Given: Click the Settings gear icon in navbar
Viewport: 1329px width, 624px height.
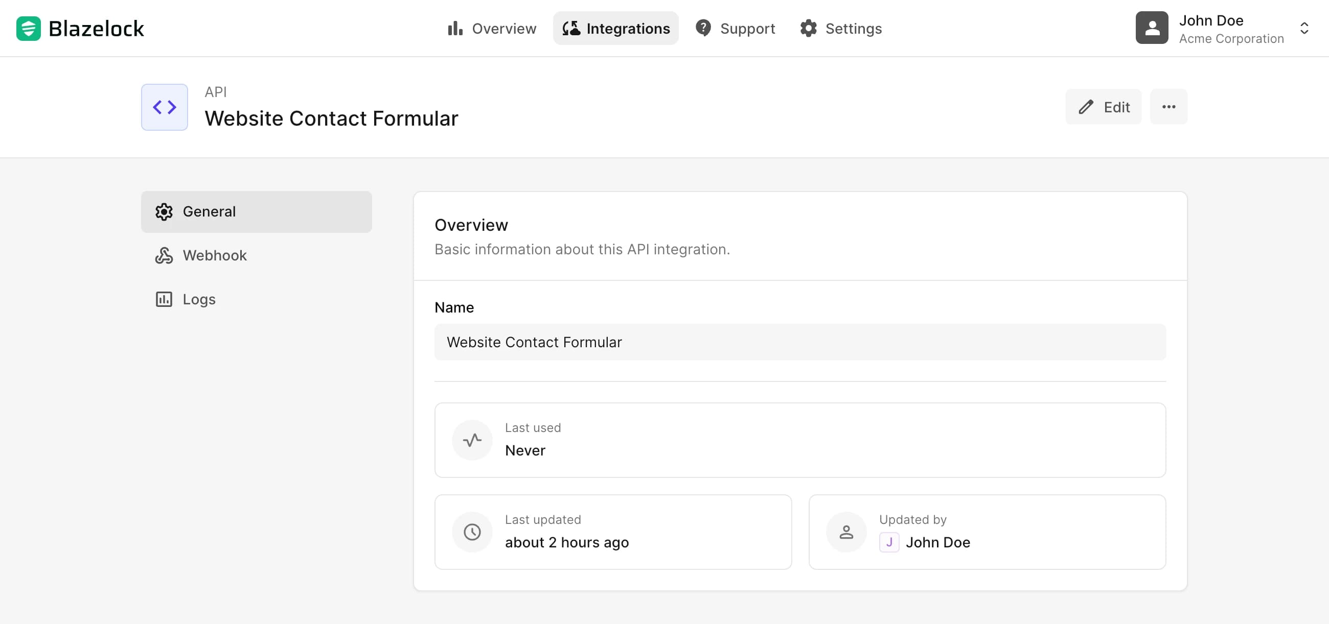Looking at the screenshot, I should click(x=809, y=28).
